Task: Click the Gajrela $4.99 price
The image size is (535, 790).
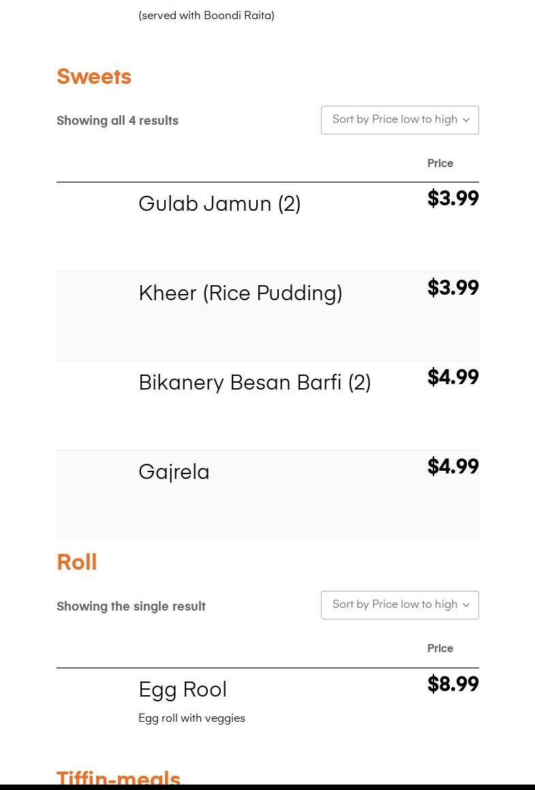Action: (453, 467)
